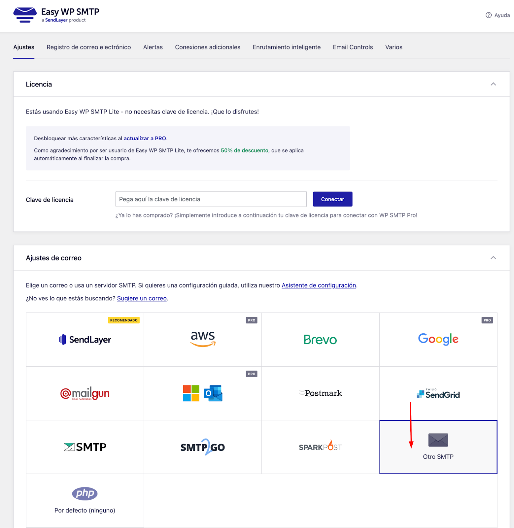Open the Varios tab
Image resolution: width=514 pixels, height=528 pixels.
(x=394, y=47)
